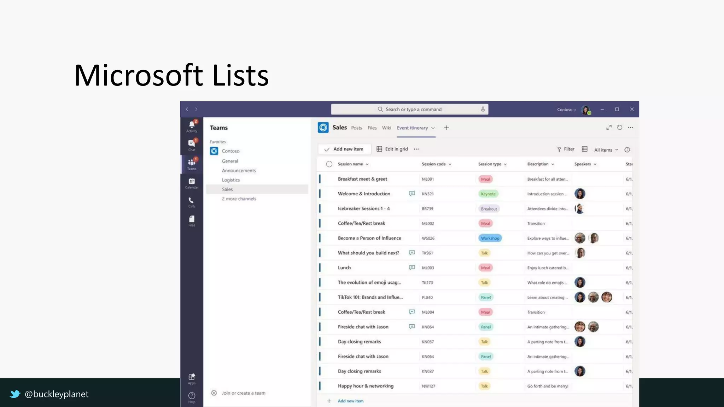Click the Sales channel logo
Viewport: 724px width, 407px height.
tap(323, 128)
